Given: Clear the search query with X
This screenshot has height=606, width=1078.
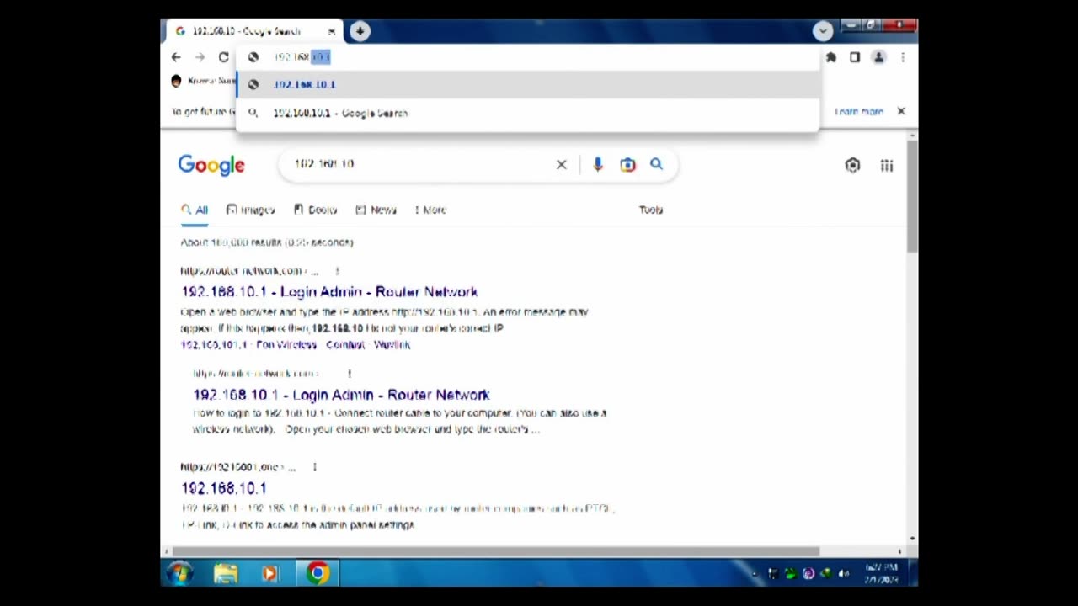Looking at the screenshot, I should [562, 164].
